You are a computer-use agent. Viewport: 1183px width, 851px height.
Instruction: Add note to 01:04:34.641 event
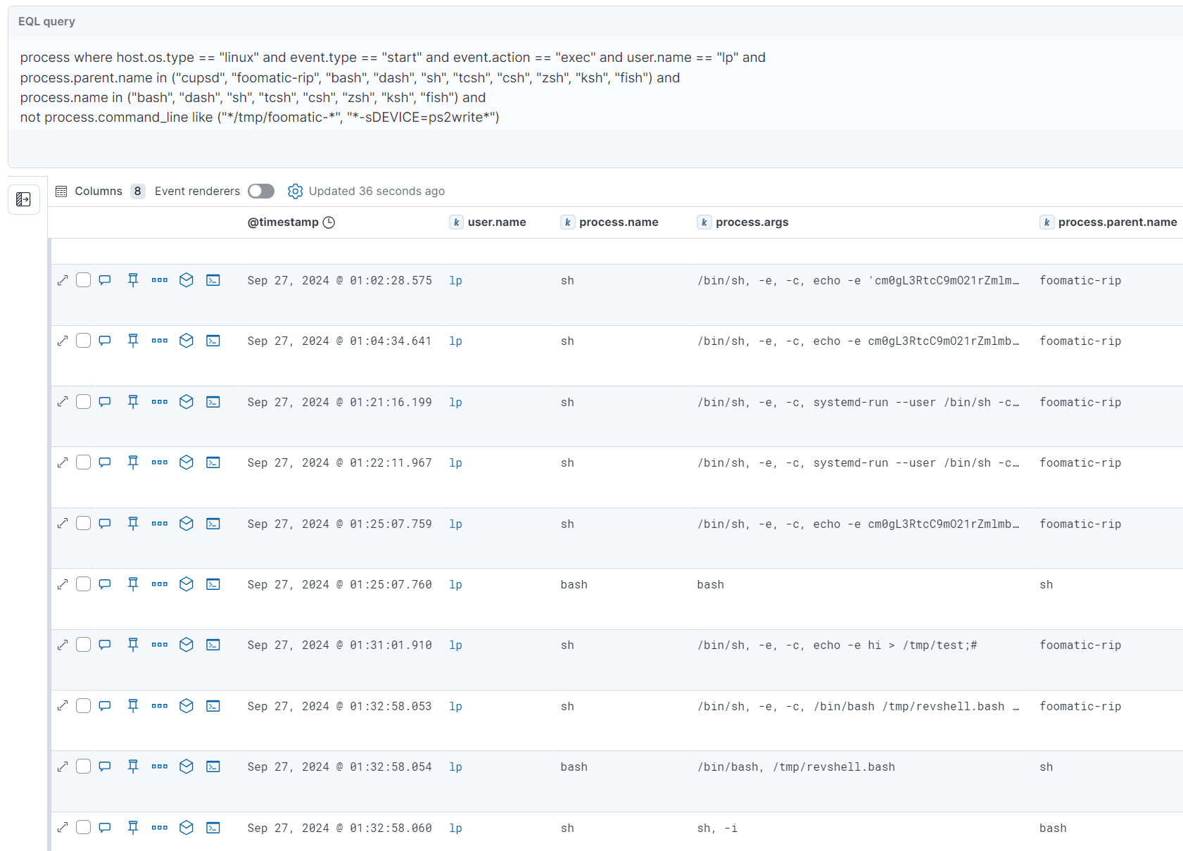point(105,341)
